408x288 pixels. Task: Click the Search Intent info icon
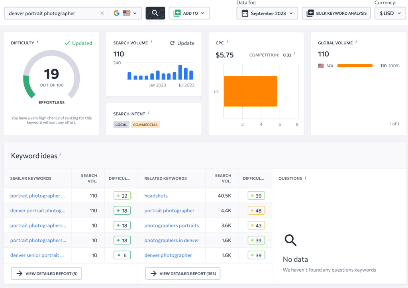(x=149, y=112)
